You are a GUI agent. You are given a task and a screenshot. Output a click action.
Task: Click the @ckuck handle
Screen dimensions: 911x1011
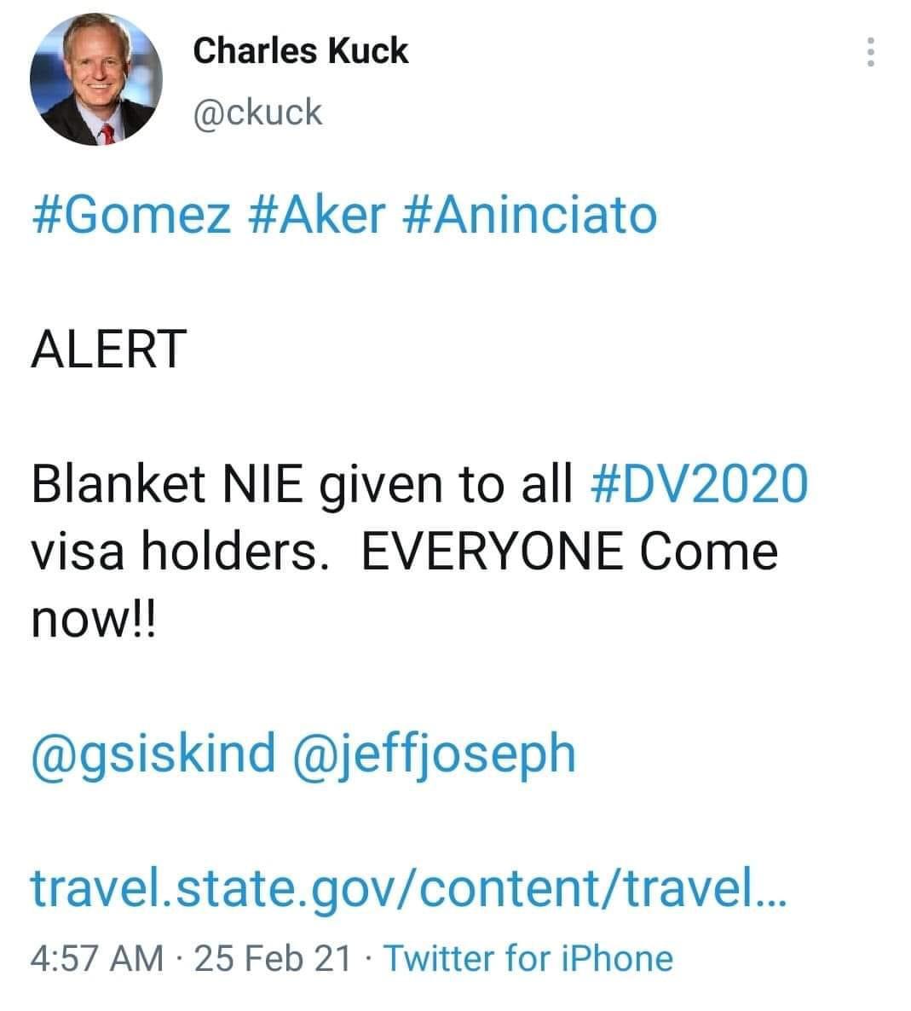click(x=258, y=112)
